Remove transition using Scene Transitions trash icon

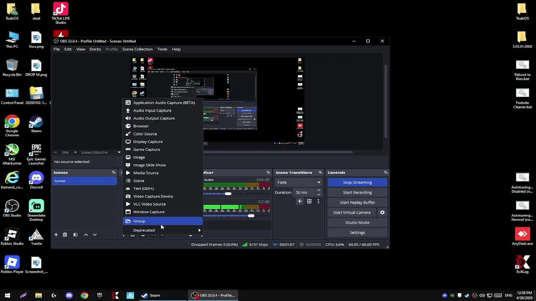tap(309, 202)
